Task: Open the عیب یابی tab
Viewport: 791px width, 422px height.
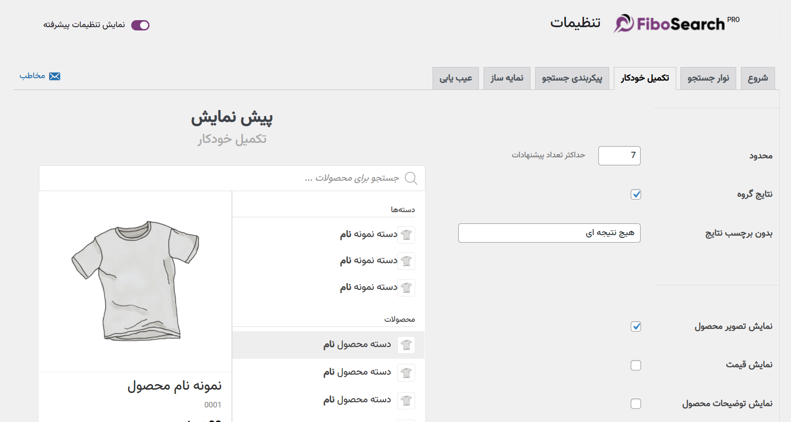Action: click(455, 78)
